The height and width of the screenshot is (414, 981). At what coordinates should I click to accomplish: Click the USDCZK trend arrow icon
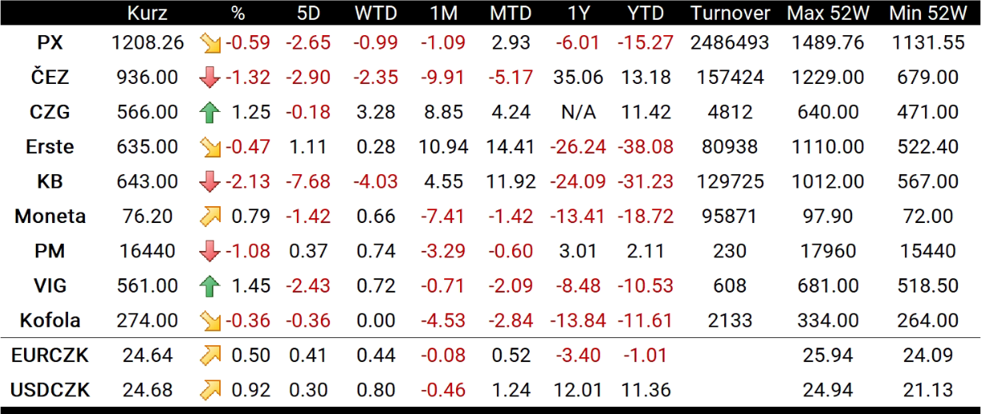click(x=210, y=390)
